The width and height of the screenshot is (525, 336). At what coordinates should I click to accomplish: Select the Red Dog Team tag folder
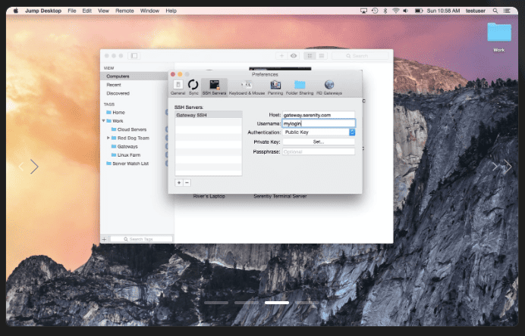(130, 138)
